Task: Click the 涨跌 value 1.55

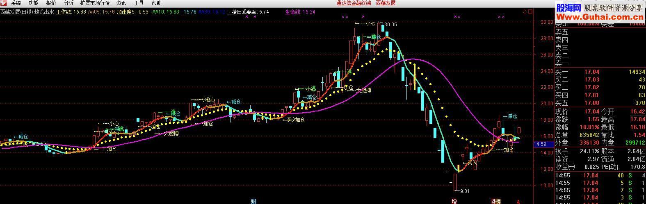Action: tap(594, 119)
